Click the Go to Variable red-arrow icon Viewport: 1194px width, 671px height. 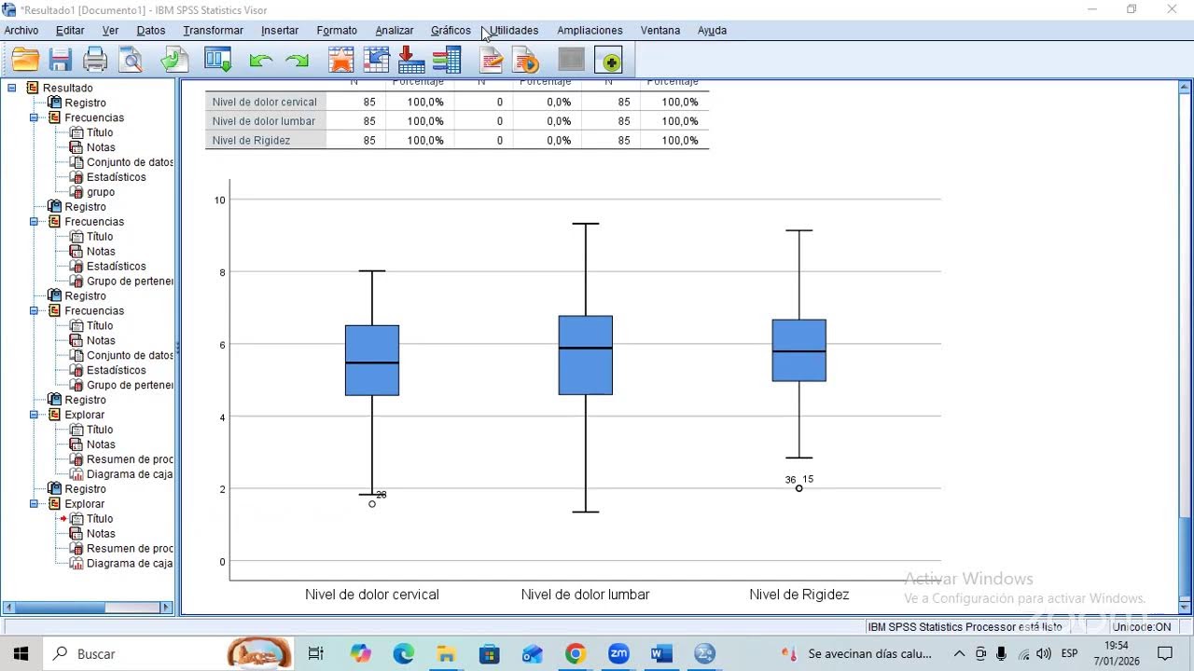tap(411, 61)
